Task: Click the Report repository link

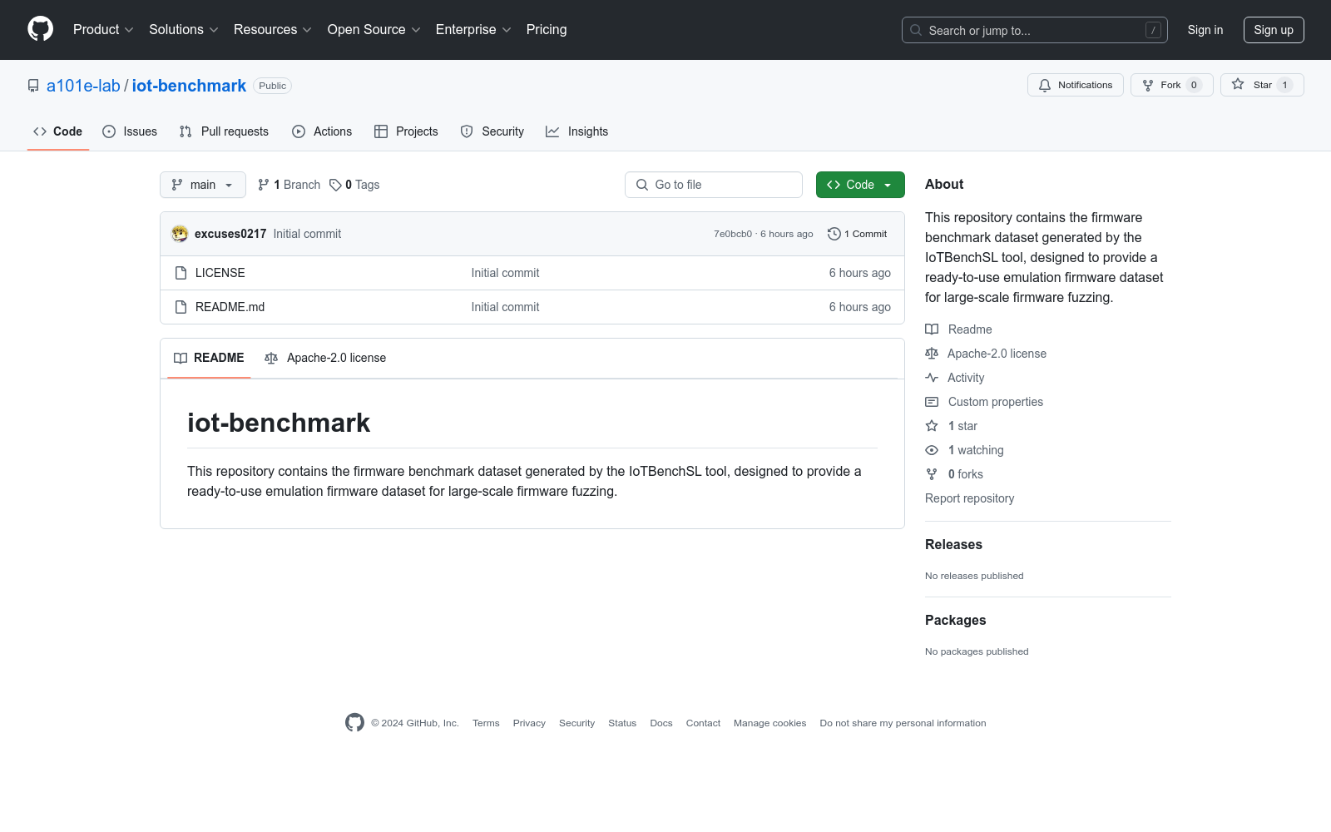Action: pyautogui.click(x=969, y=498)
